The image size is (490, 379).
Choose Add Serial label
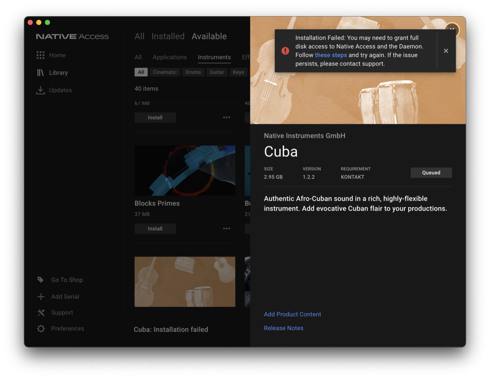[x=65, y=297]
